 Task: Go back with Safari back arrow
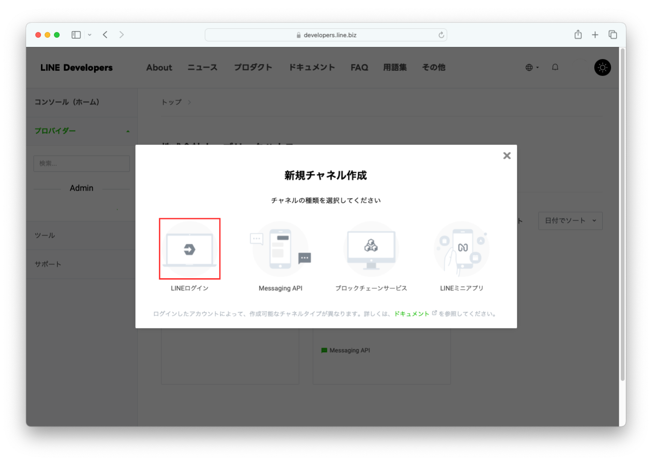pos(105,35)
